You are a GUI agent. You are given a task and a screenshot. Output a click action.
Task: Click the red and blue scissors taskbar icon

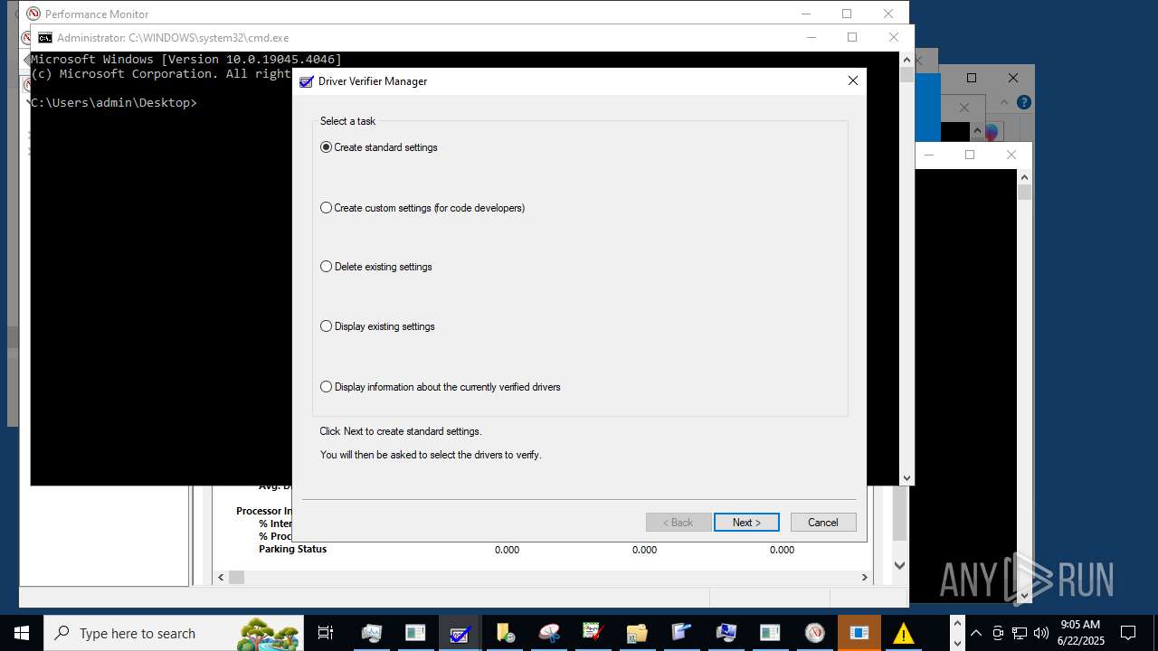click(x=548, y=633)
